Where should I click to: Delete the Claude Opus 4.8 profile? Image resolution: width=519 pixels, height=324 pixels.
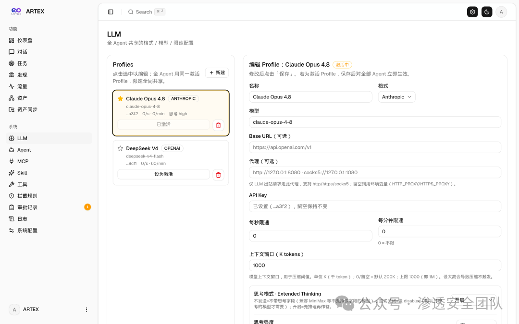[x=219, y=125]
